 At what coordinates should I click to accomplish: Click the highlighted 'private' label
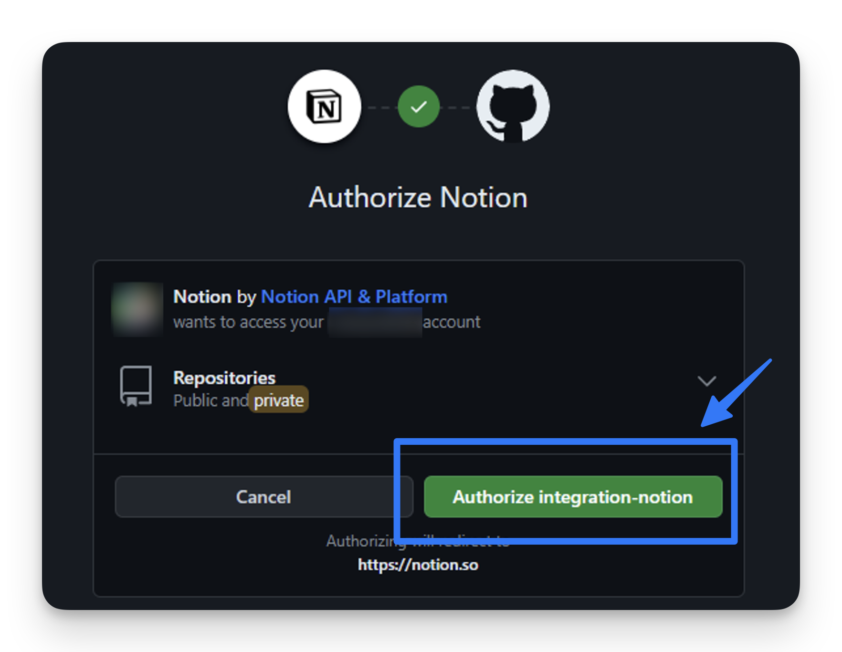[x=279, y=400]
